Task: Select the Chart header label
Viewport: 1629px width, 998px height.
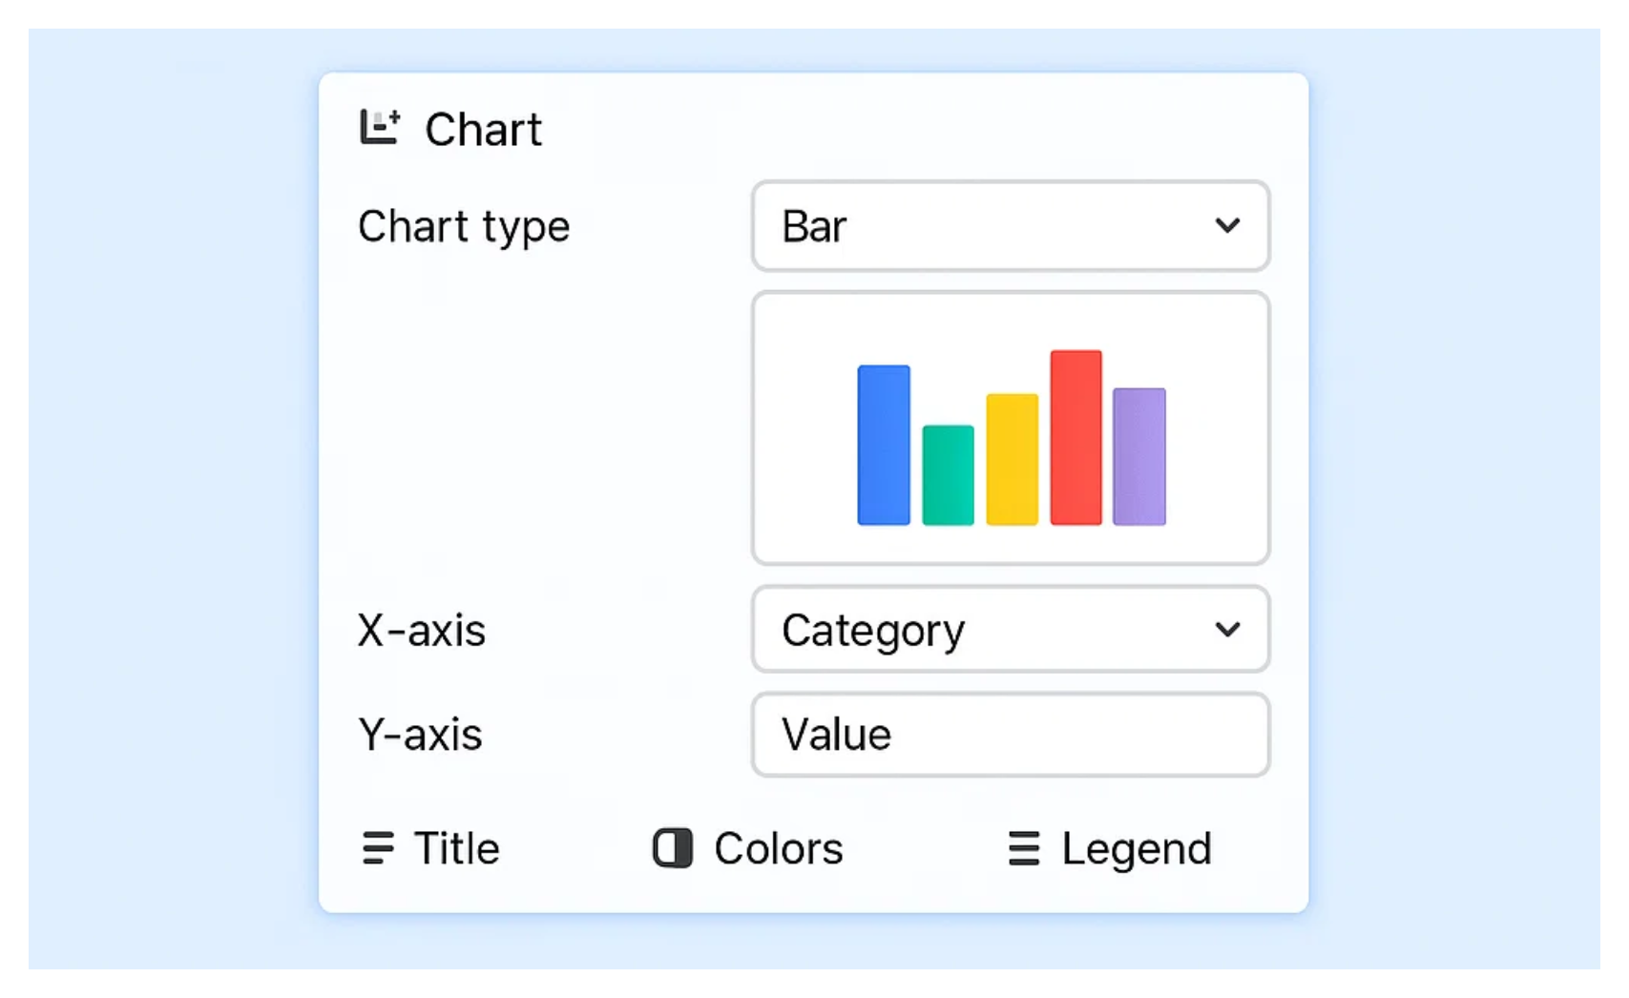Action: [x=485, y=127]
